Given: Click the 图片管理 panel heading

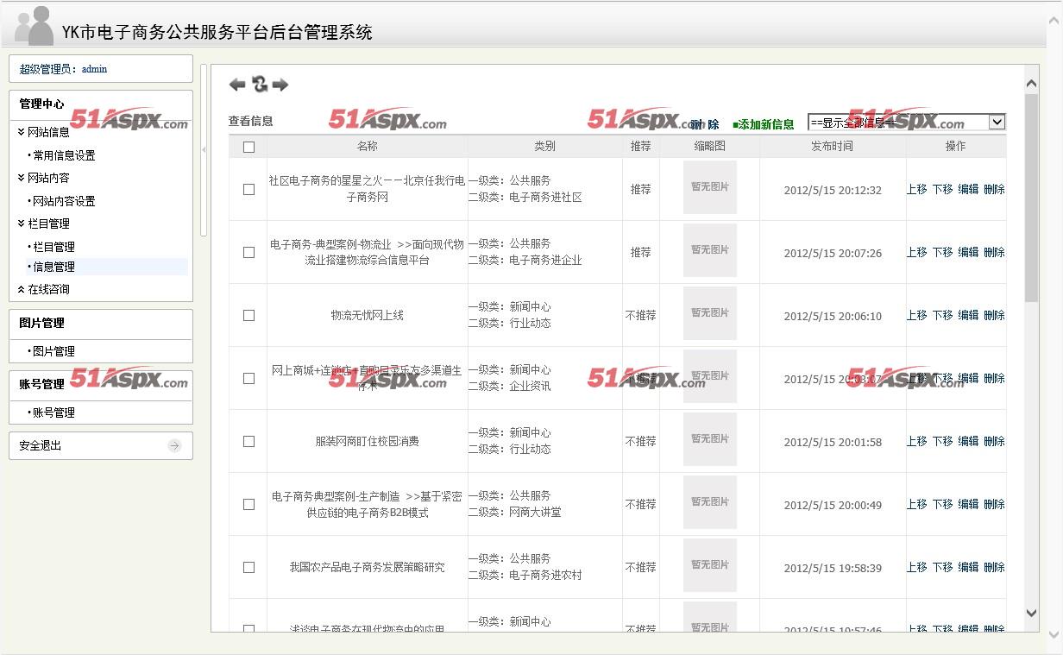Looking at the screenshot, I should 41,323.
